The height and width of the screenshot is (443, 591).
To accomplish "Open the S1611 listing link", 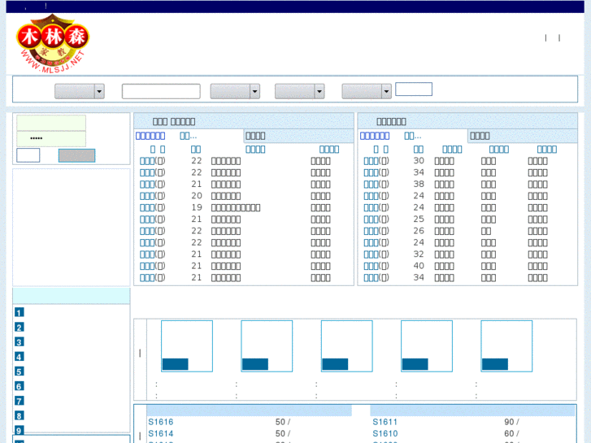I will click(385, 422).
